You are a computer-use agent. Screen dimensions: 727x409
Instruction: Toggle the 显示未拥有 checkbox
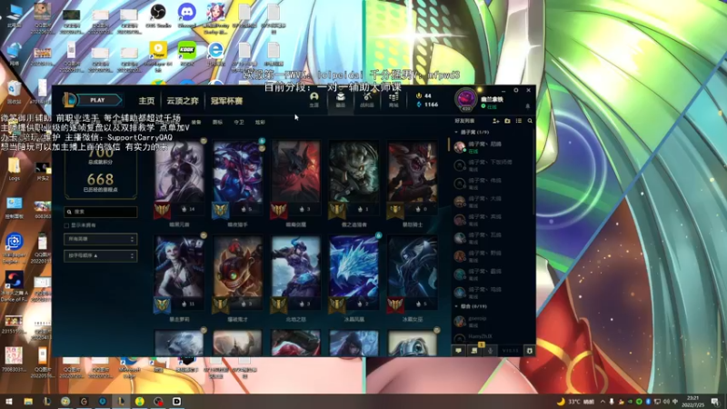click(66, 225)
